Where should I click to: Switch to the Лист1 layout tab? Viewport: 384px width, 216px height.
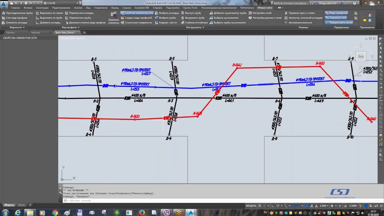coord(21,205)
